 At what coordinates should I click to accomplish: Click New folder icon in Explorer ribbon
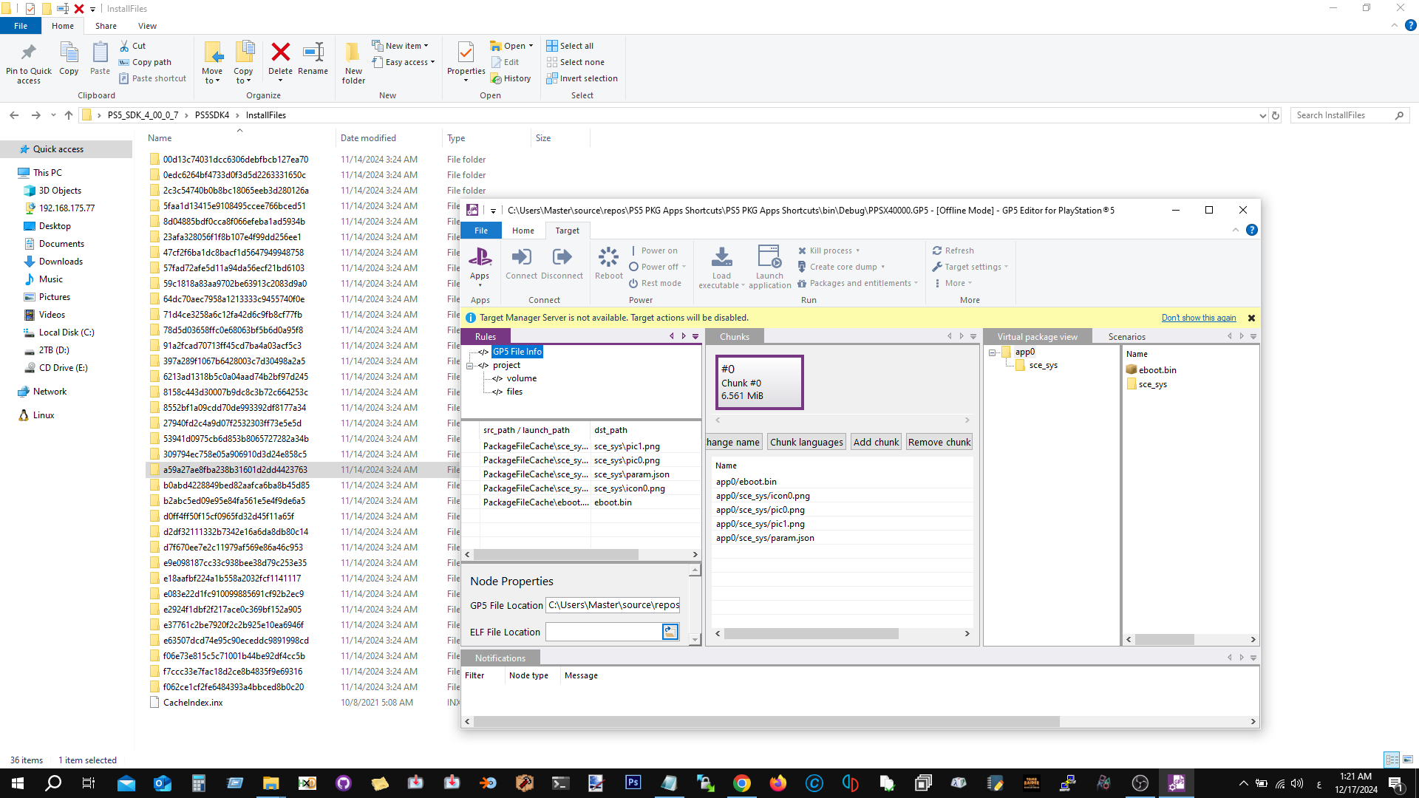click(353, 52)
